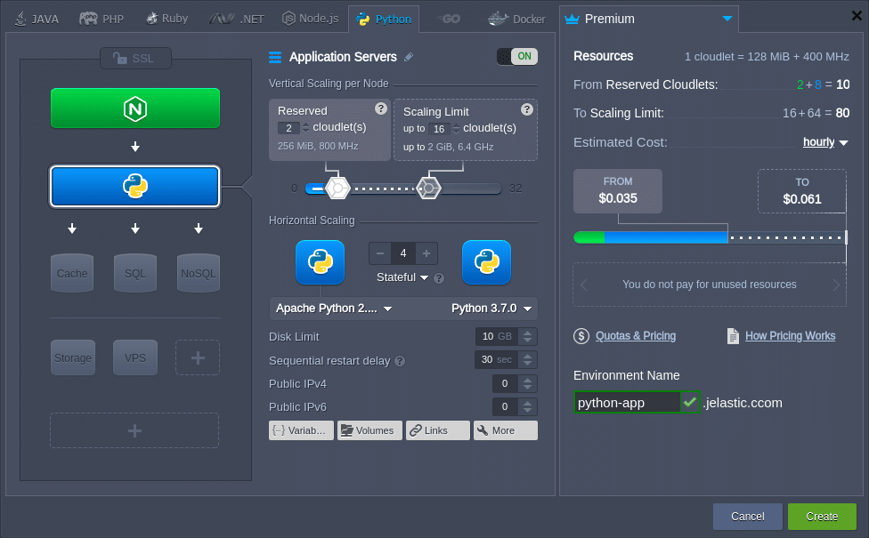
Task: Click the reserved cloudlets slider handle
Action: click(337, 189)
